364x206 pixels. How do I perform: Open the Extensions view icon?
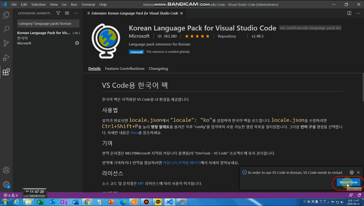pos(6,72)
